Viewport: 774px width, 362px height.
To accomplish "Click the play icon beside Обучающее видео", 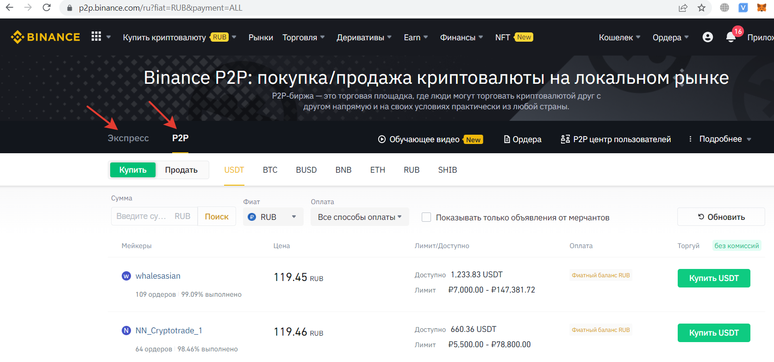I will [x=382, y=139].
